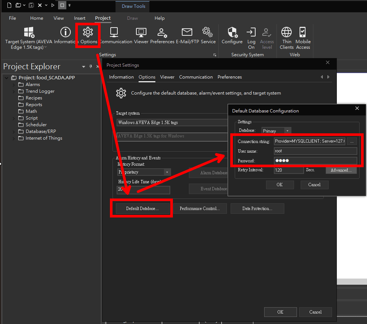Viewport: 367px width, 324px height.
Task: Click OK in Project Settings dialog
Action: [281, 312]
